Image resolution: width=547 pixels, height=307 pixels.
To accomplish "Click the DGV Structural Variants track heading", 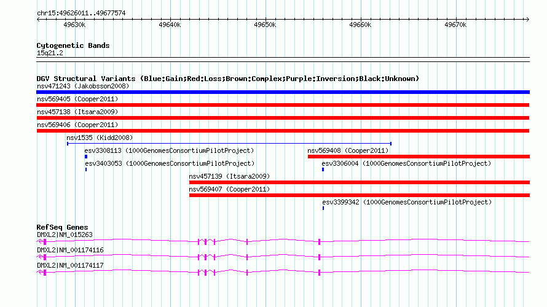I will tap(228, 79).
